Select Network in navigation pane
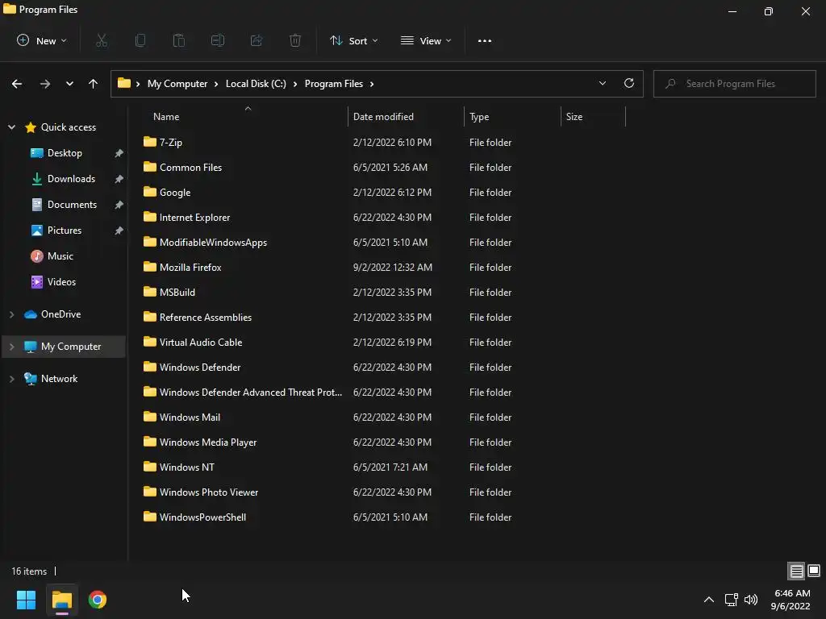The height and width of the screenshot is (619, 826). [x=59, y=379]
